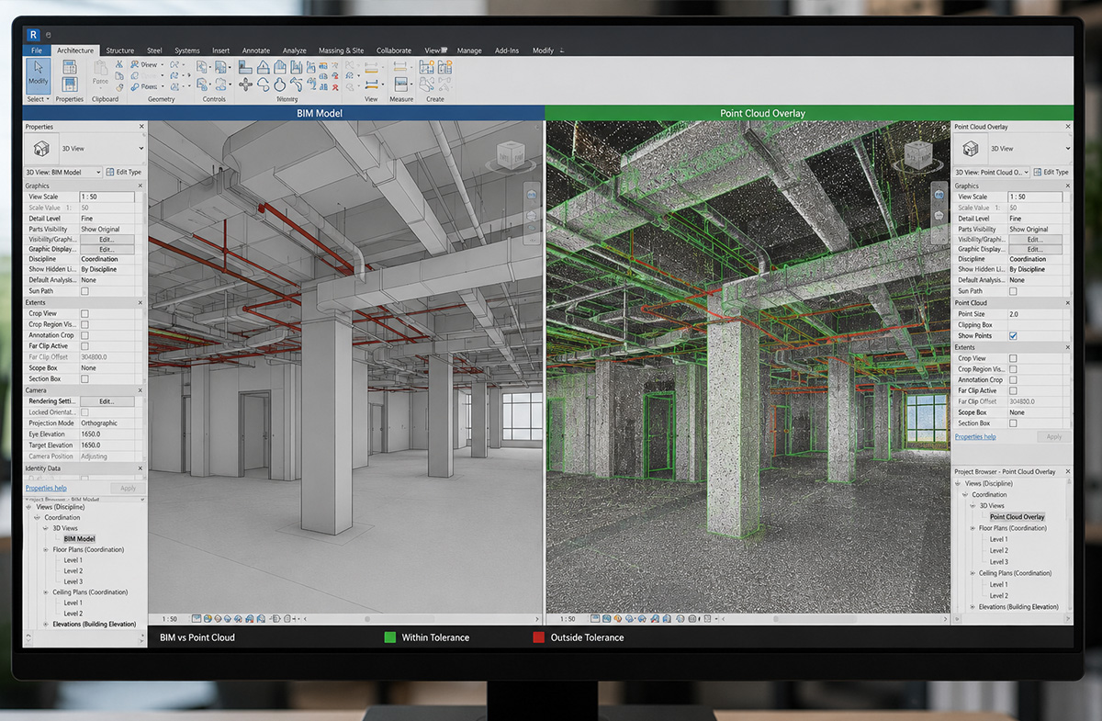1102x721 pixels.
Task: Switch to the Systems ribbon tab
Action: pyautogui.click(x=187, y=51)
